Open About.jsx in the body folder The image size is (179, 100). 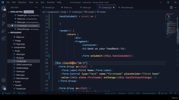coord(24,54)
